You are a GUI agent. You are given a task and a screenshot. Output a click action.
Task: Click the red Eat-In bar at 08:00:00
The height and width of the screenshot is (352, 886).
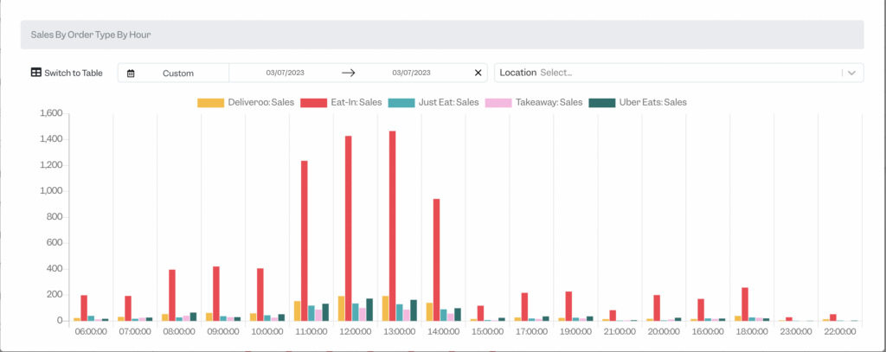(x=172, y=296)
